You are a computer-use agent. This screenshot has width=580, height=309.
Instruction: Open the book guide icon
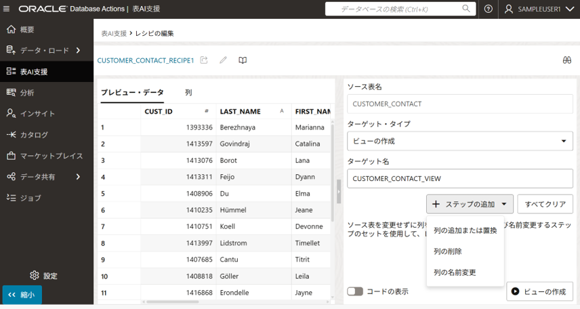click(x=243, y=60)
